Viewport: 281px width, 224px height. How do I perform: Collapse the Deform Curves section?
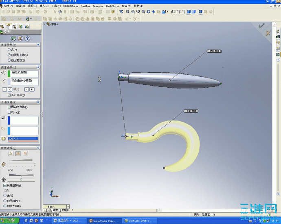[x=38, y=67]
